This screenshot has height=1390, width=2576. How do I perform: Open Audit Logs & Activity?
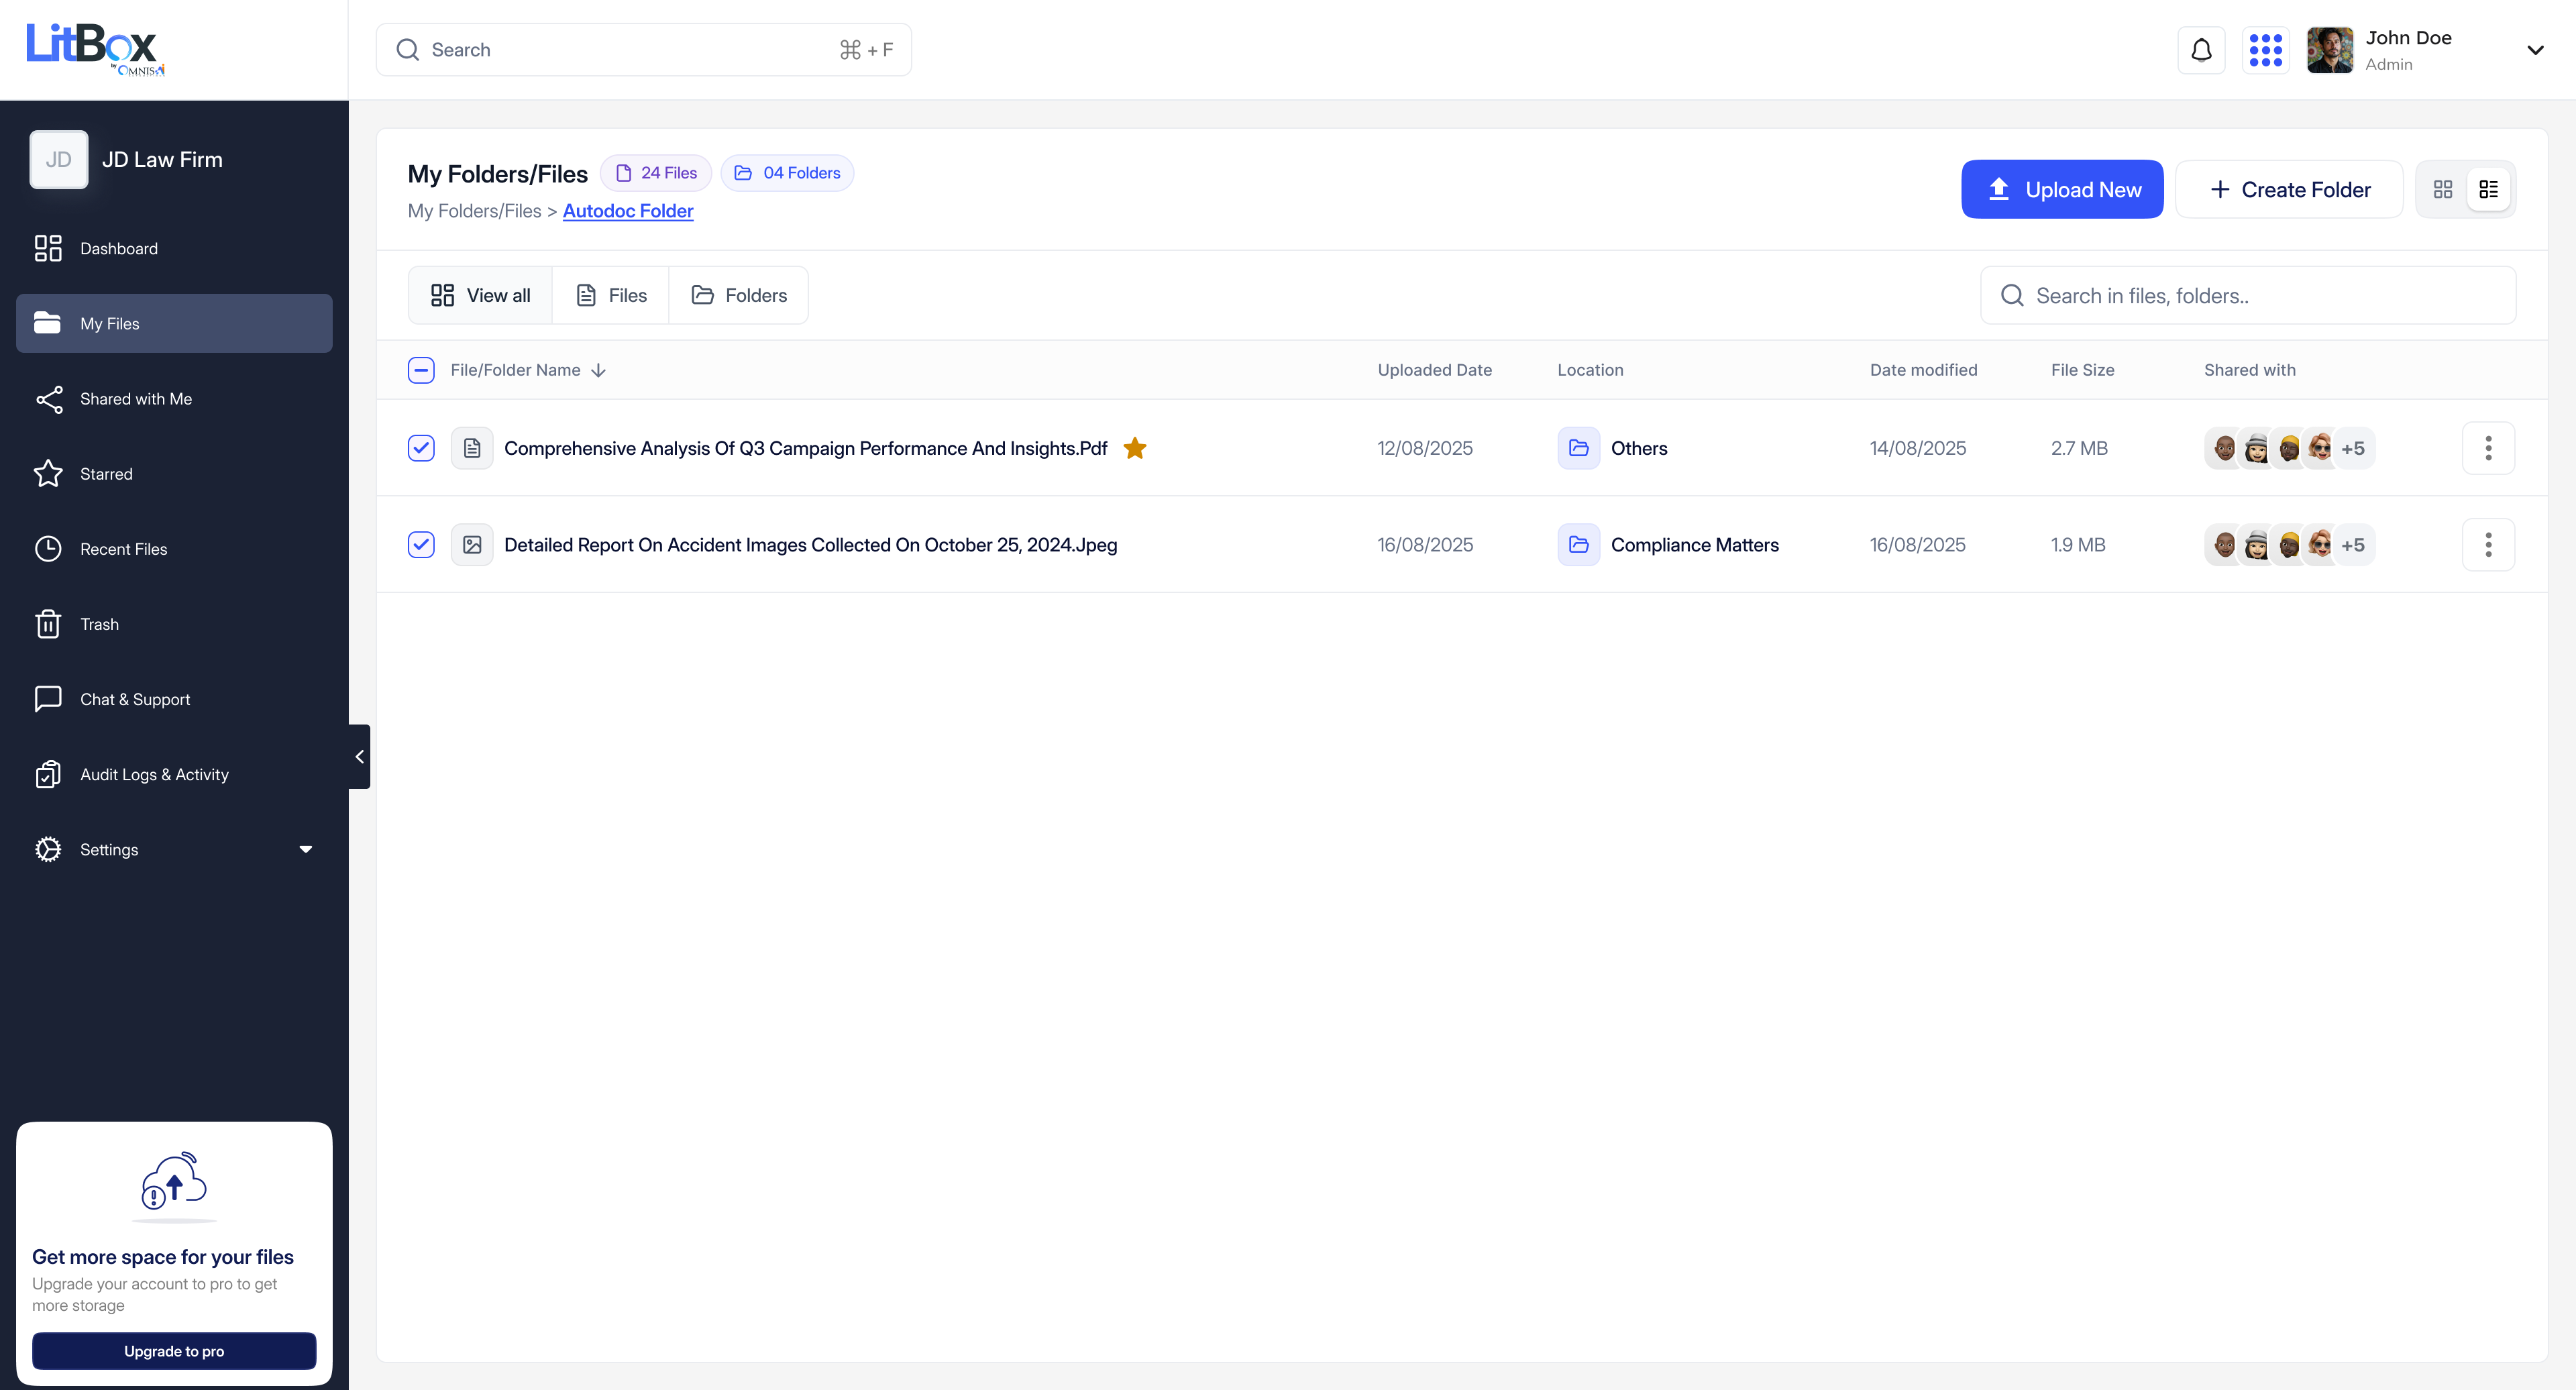coord(174,774)
